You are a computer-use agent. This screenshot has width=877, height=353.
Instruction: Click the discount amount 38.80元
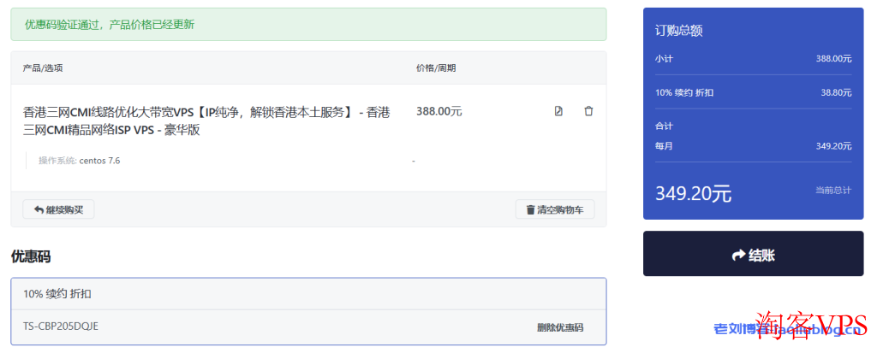point(836,92)
